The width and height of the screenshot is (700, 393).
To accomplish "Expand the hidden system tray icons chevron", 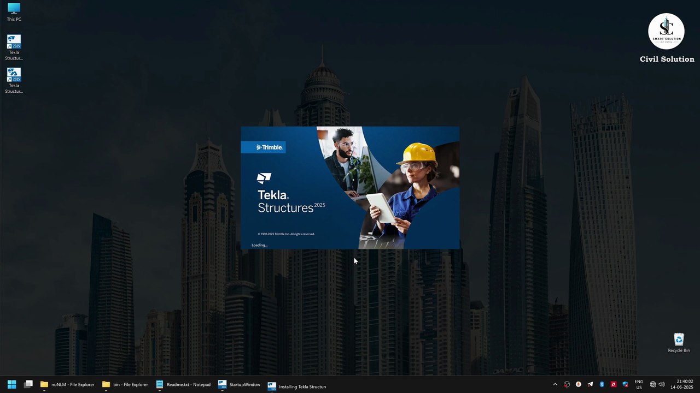I will point(555,384).
